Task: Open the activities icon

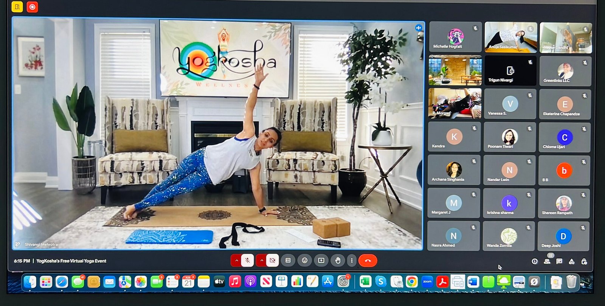Action: point(572,261)
